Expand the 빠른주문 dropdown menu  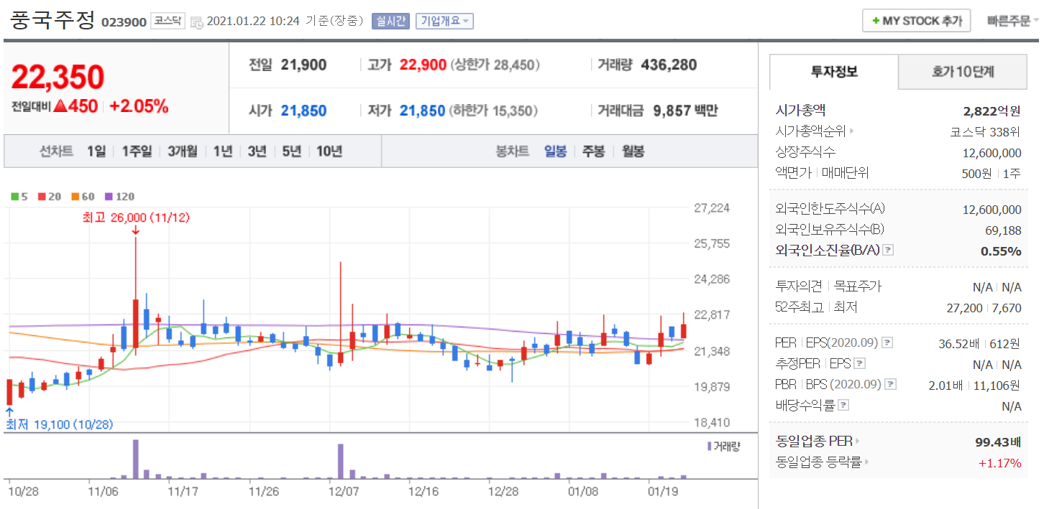click(x=1012, y=21)
